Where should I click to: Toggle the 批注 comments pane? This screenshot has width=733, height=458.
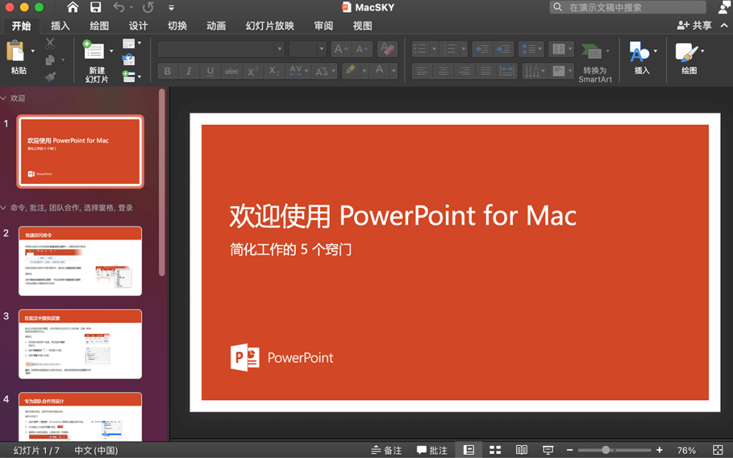pyautogui.click(x=432, y=450)
